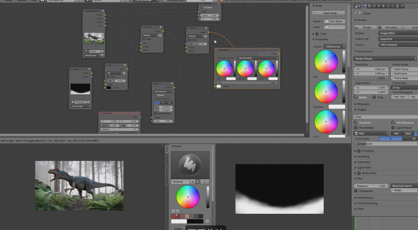Enable Clamp on the Mix node
Viewport: 418px width, 230px height.
(x=108, y=77)
